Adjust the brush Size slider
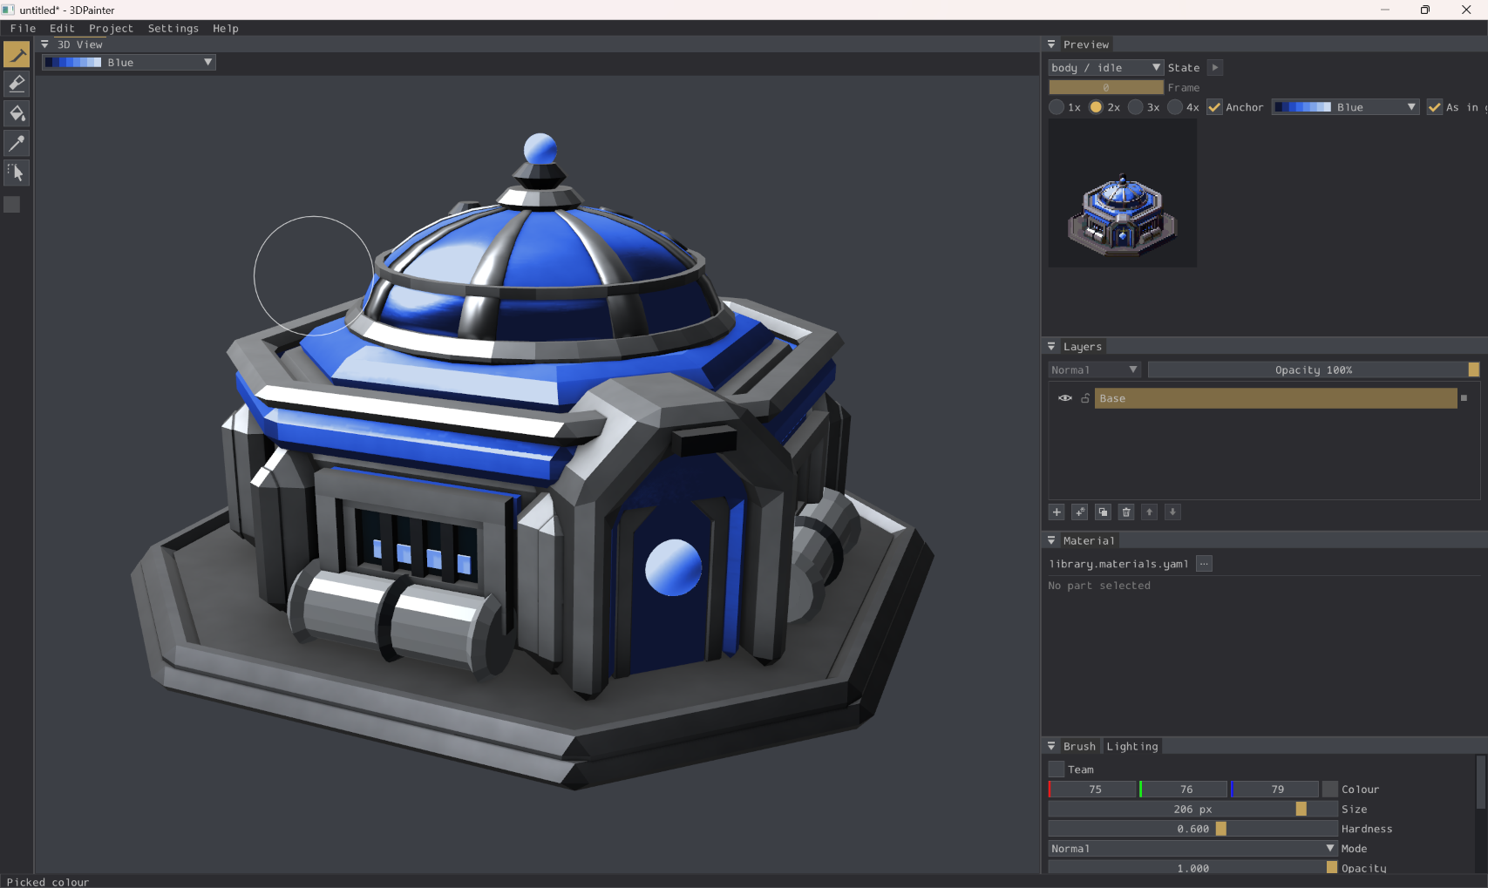Image resolution: width=1488 pixels, height=888 pixels. [x=1192, y=810]
